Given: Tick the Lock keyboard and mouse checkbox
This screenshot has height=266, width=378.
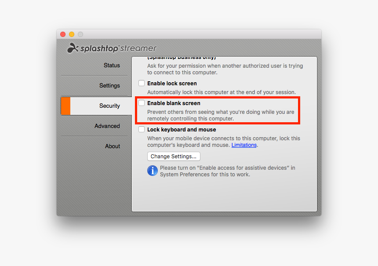Looking at the screenshot, I should click(142, 130).
